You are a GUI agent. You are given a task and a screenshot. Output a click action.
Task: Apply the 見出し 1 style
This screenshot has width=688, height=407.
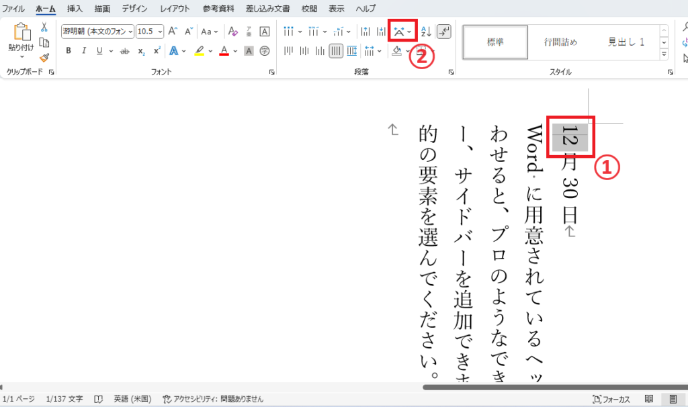click(x=626, y=42)
